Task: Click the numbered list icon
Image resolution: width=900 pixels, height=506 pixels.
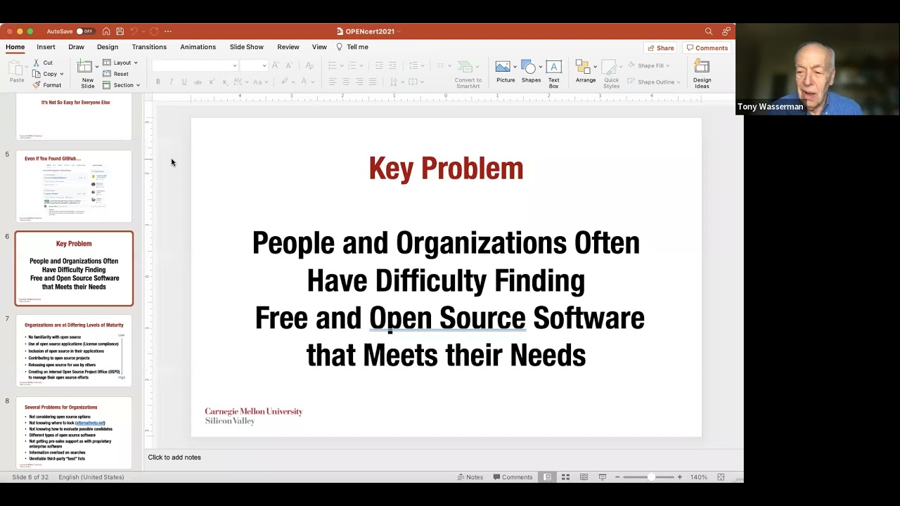Action: [352, 65]
